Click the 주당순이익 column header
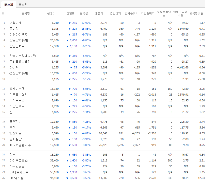This screenshot has width=206, height=182. [x=148, y=13]
